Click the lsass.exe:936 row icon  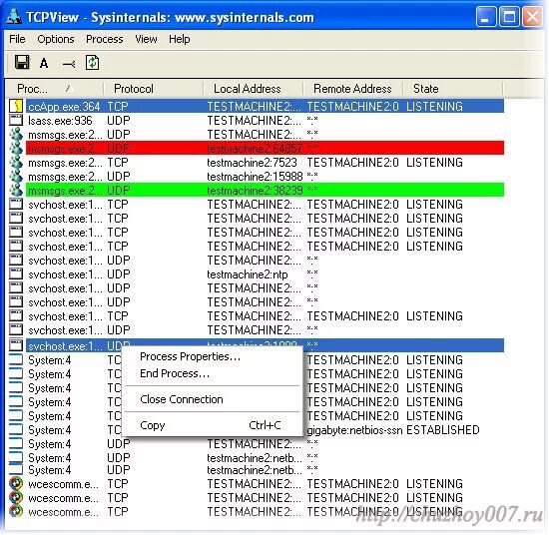pyautogui.click(x=16, y=120)
